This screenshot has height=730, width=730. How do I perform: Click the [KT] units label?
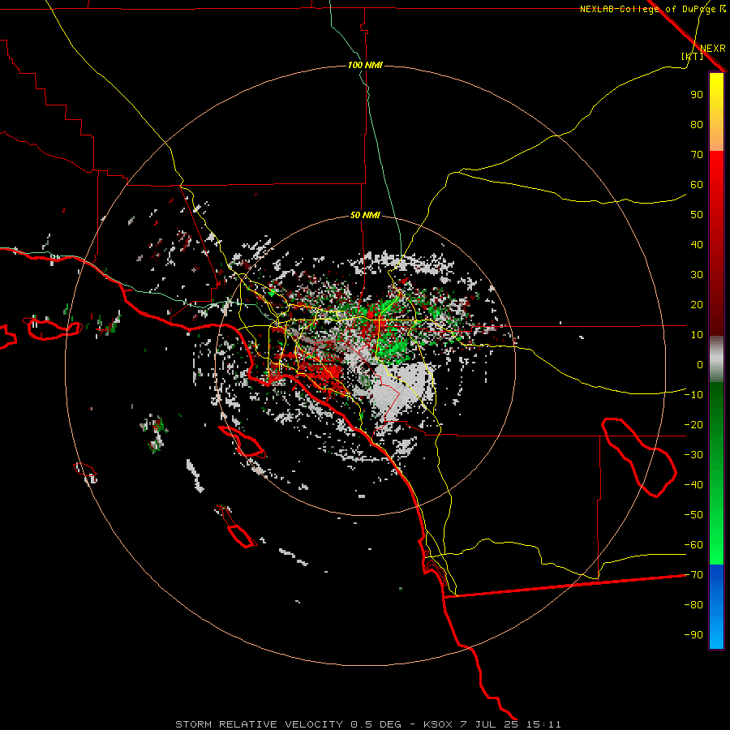[693, 56]
